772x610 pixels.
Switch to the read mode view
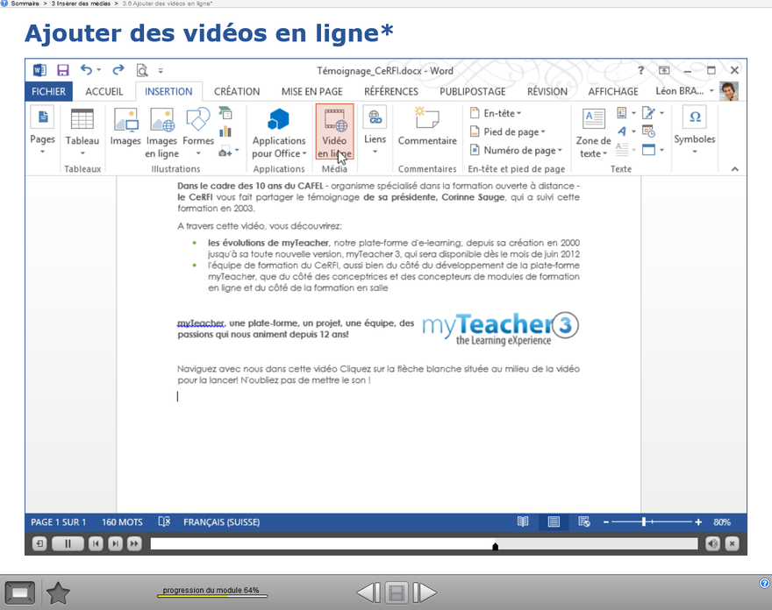[523, 522]
